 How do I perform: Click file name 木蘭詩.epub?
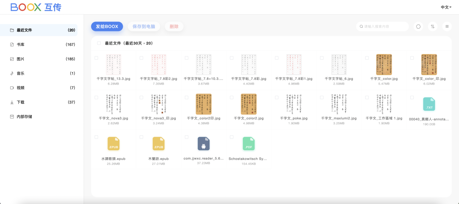158,159
